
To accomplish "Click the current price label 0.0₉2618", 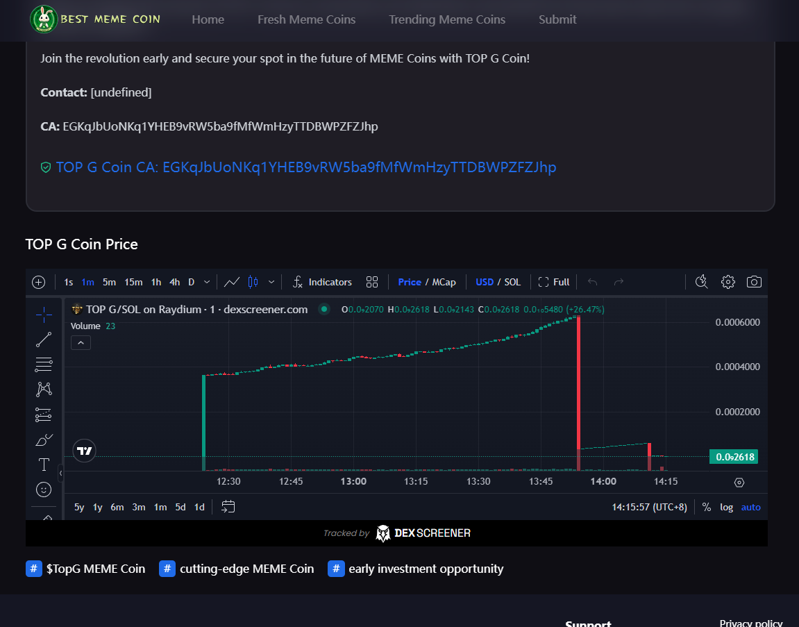I will [x=734, y=457].
